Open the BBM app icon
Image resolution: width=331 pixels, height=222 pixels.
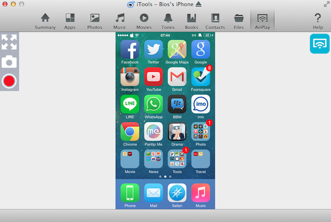tap(177, 104)
